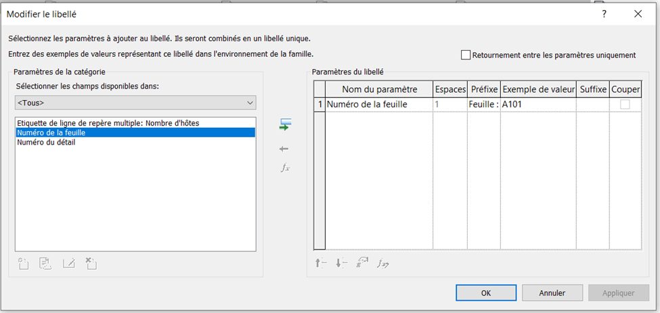Click the Annuler button
Viewport: 660px width, 313px height.
tap(552, 293)
